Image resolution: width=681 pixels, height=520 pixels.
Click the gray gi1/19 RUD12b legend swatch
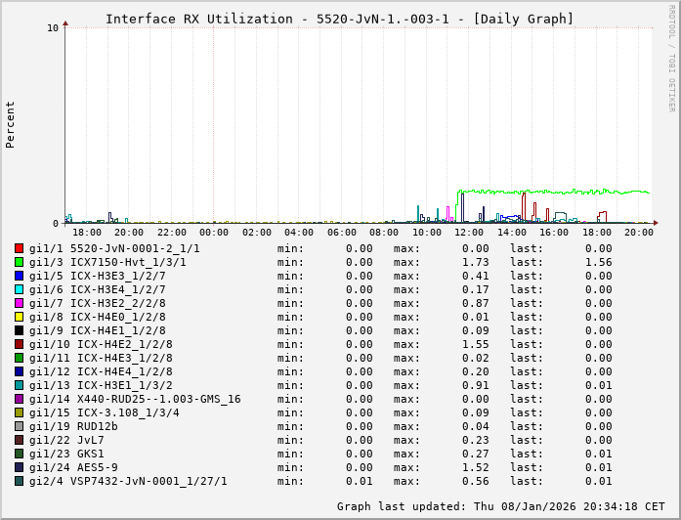(19, 426)
